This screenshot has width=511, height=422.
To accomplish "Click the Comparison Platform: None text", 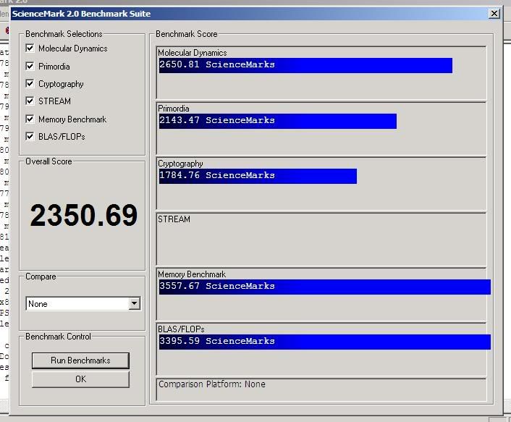I will point(212,384).
